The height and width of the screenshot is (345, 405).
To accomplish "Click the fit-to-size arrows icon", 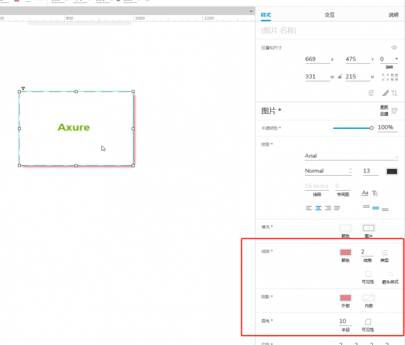I will (385, 77).
